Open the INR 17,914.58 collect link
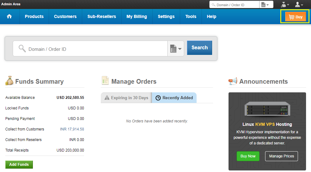Viewport: 311px width, 172px height. pyautogui.click(x=72, y=129)
